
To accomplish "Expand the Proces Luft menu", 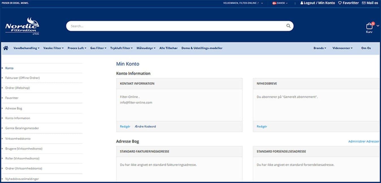I will click(77, 48).
